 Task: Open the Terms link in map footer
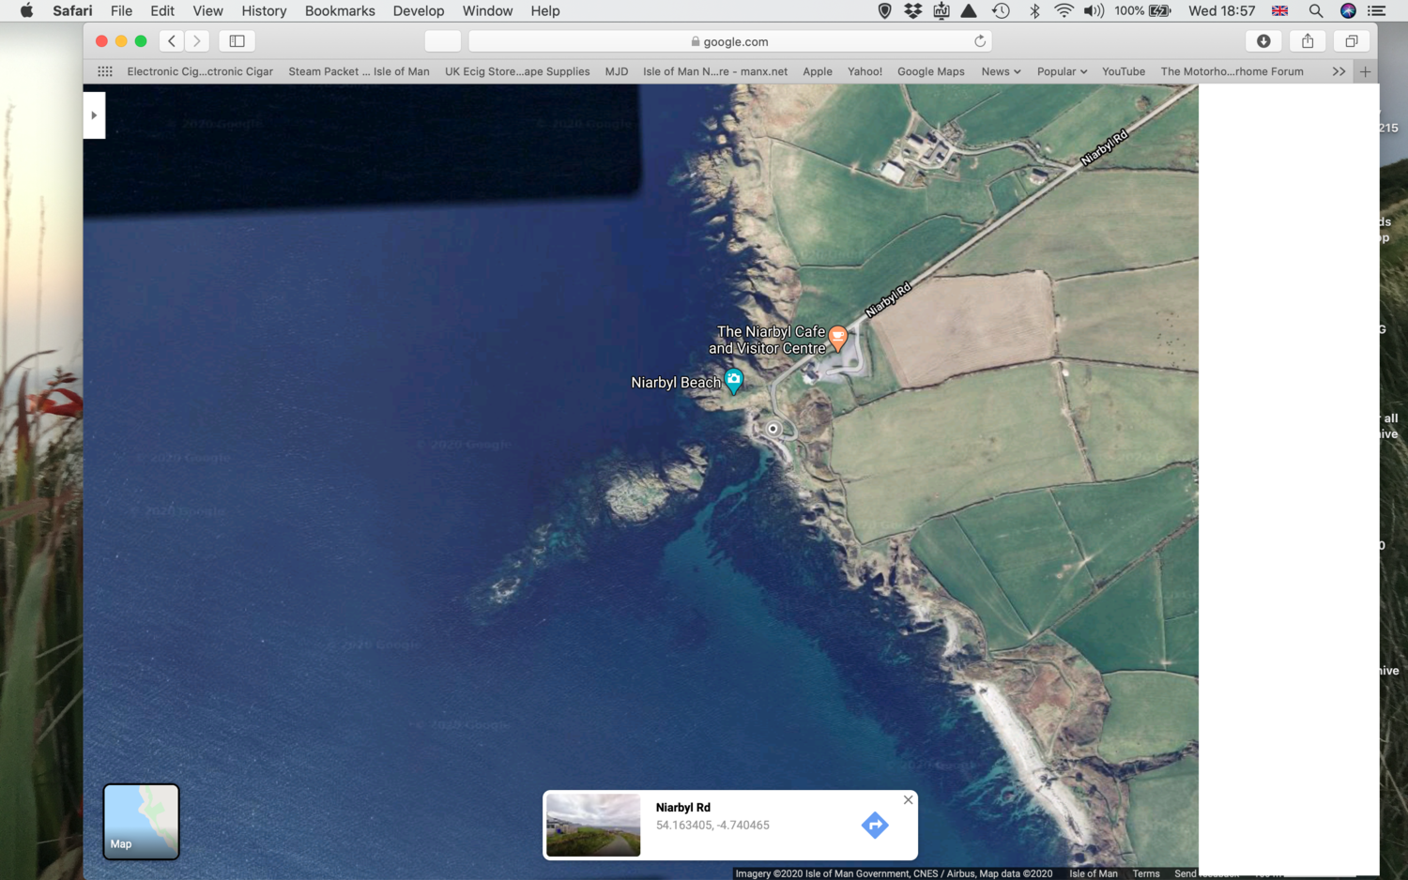[x=1146, y=873]
